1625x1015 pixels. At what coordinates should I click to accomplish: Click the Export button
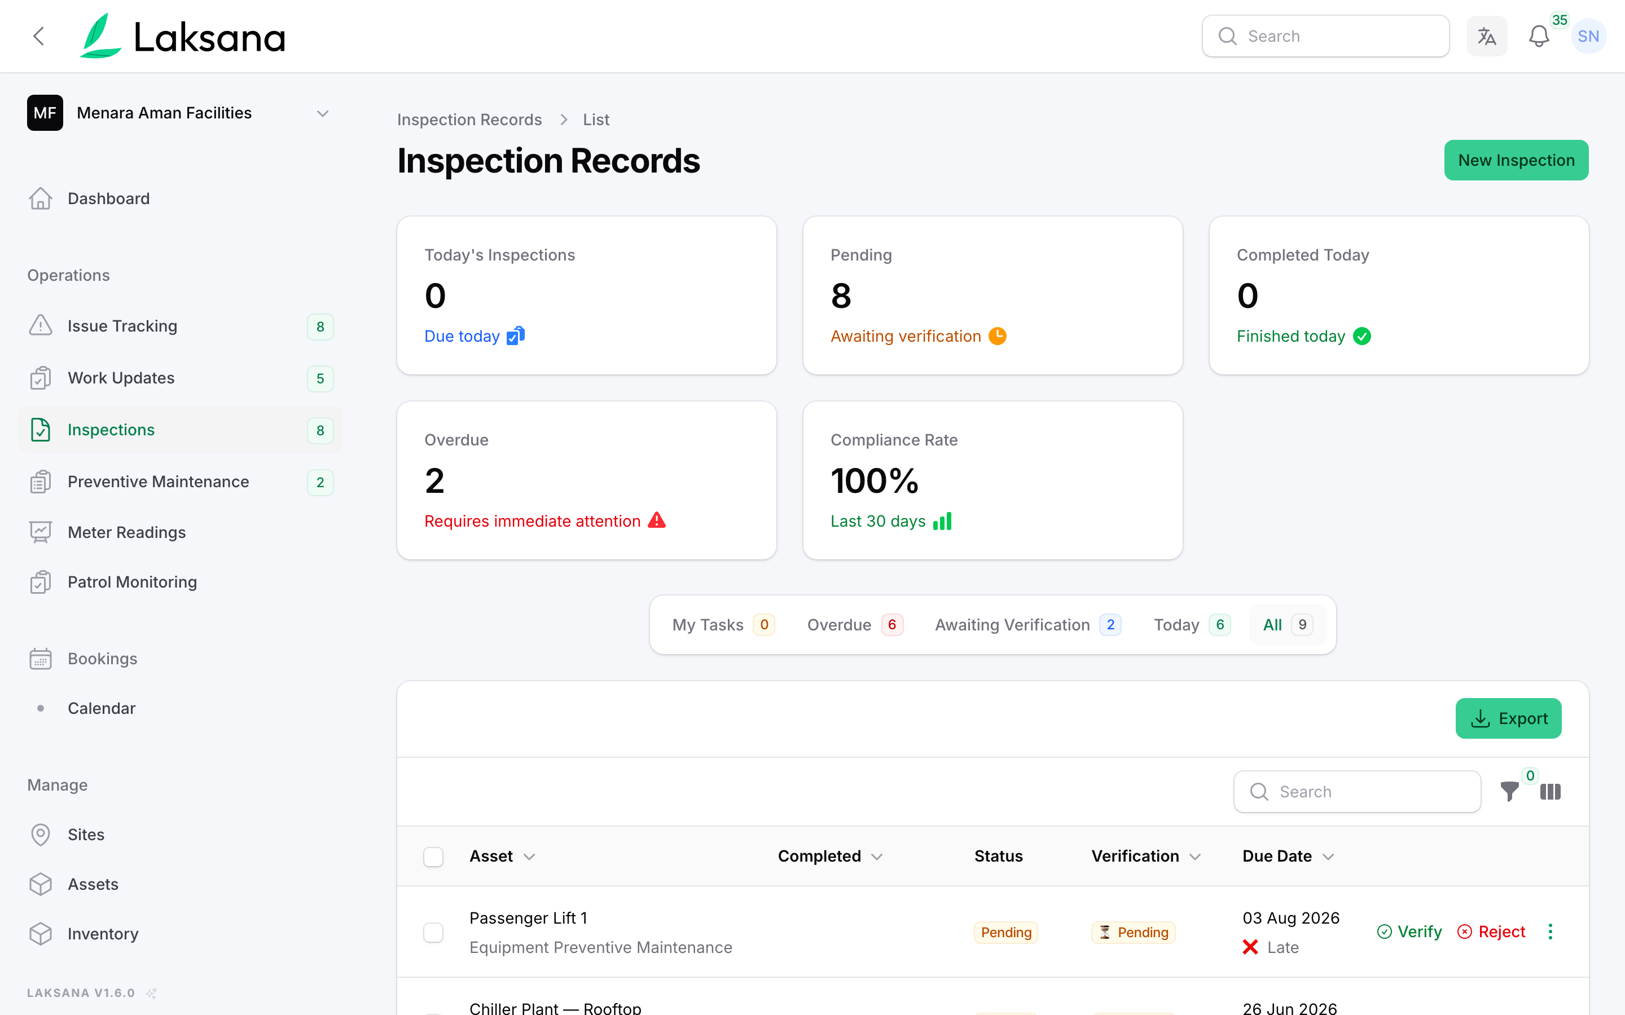(x=1508, y=718)
